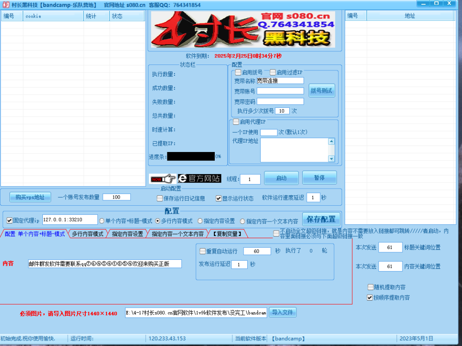462x346 pixels.
Task: Select the 单个内容+标题-模式 radio button
Action: 101,220
